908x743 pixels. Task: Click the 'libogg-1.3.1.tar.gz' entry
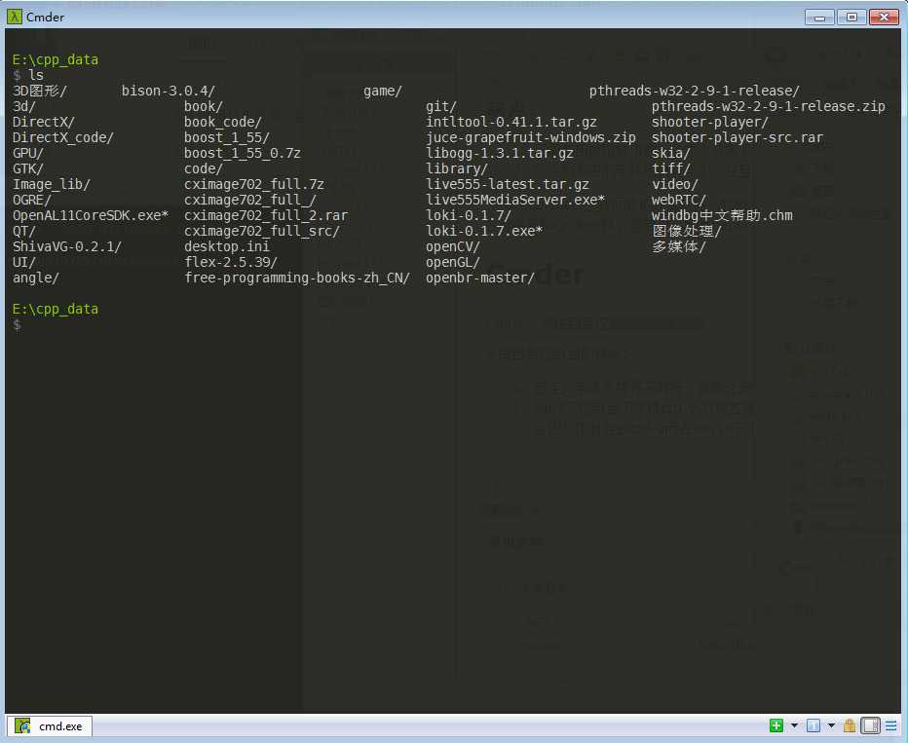pos(500,153)
